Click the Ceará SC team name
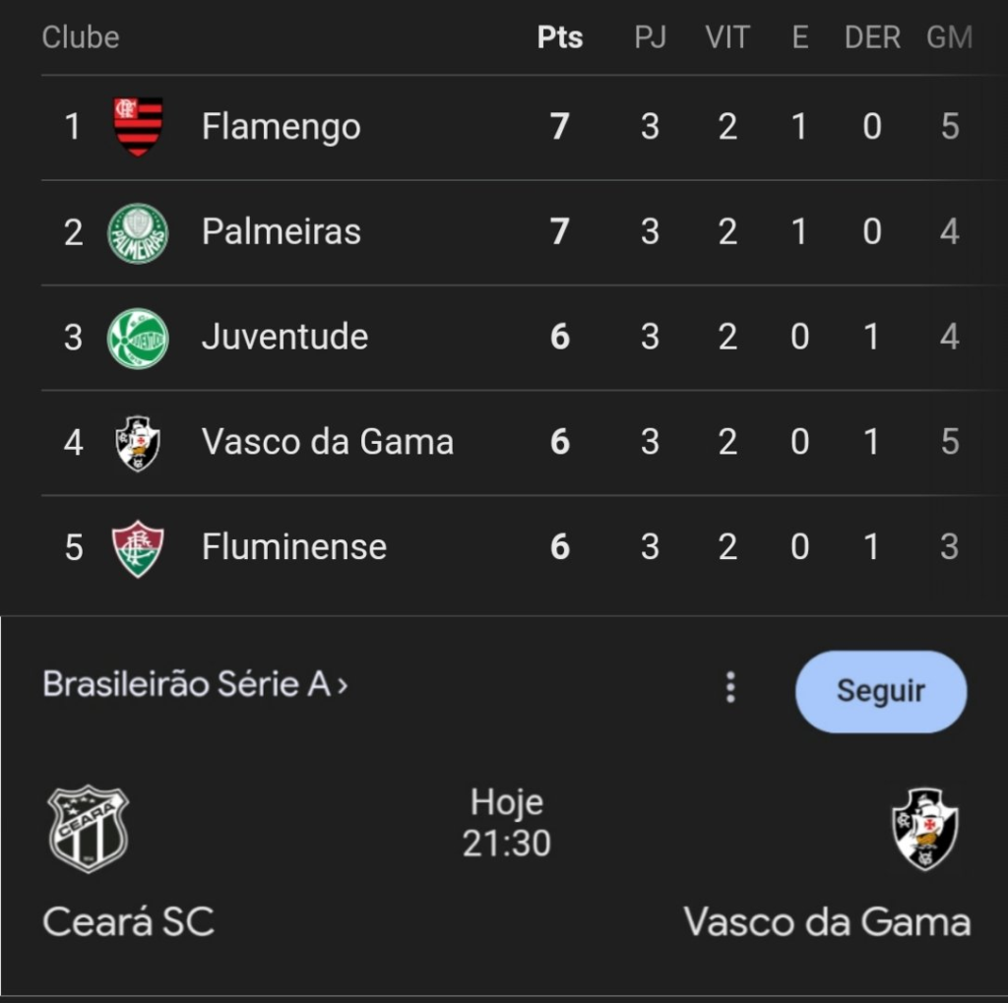 (x=128, y=922)
